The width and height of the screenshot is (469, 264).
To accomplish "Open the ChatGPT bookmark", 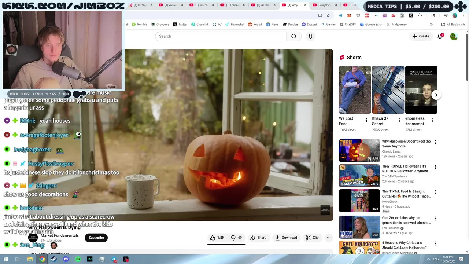I will tap(348, 25).
